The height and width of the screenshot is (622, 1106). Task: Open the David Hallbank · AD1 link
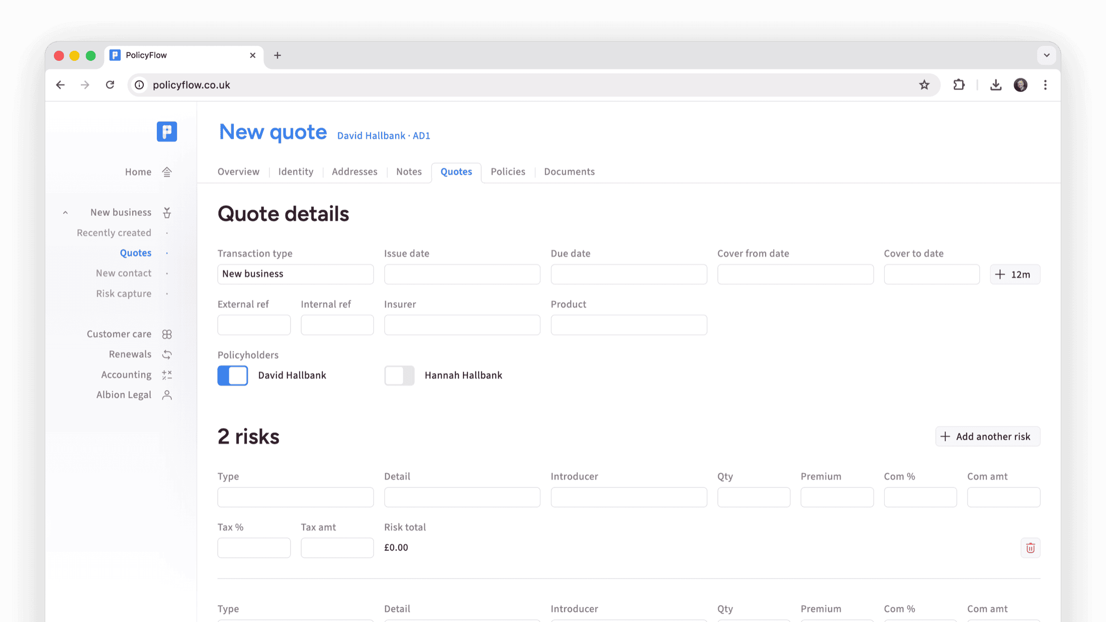click(x=384, y=136)
